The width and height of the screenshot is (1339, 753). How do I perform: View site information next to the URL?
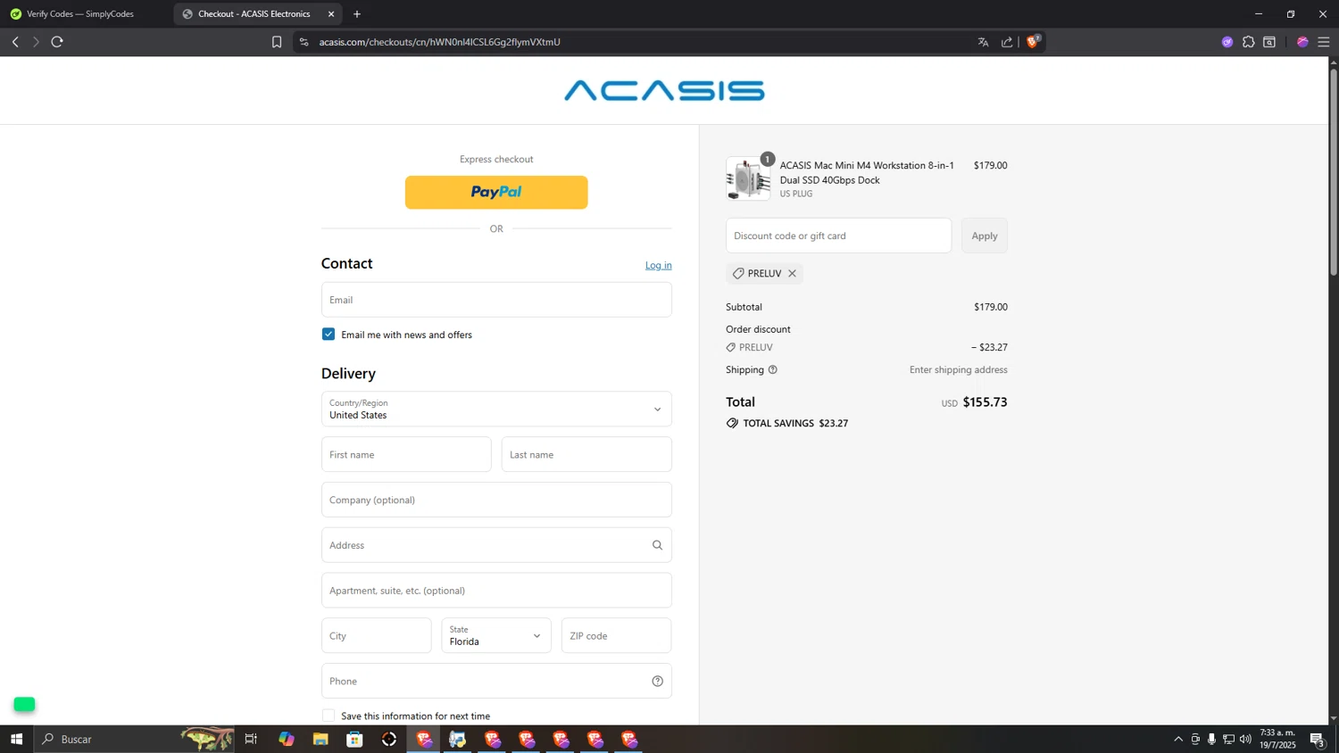pos(304,42)
